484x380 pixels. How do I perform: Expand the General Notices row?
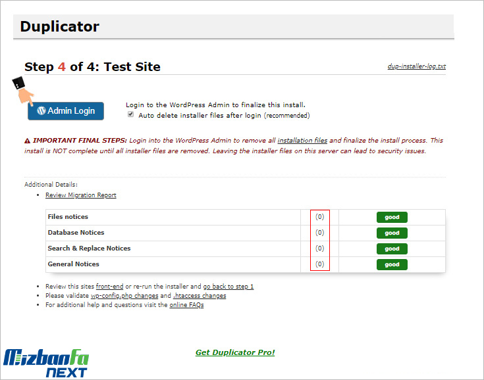point(73,264)
